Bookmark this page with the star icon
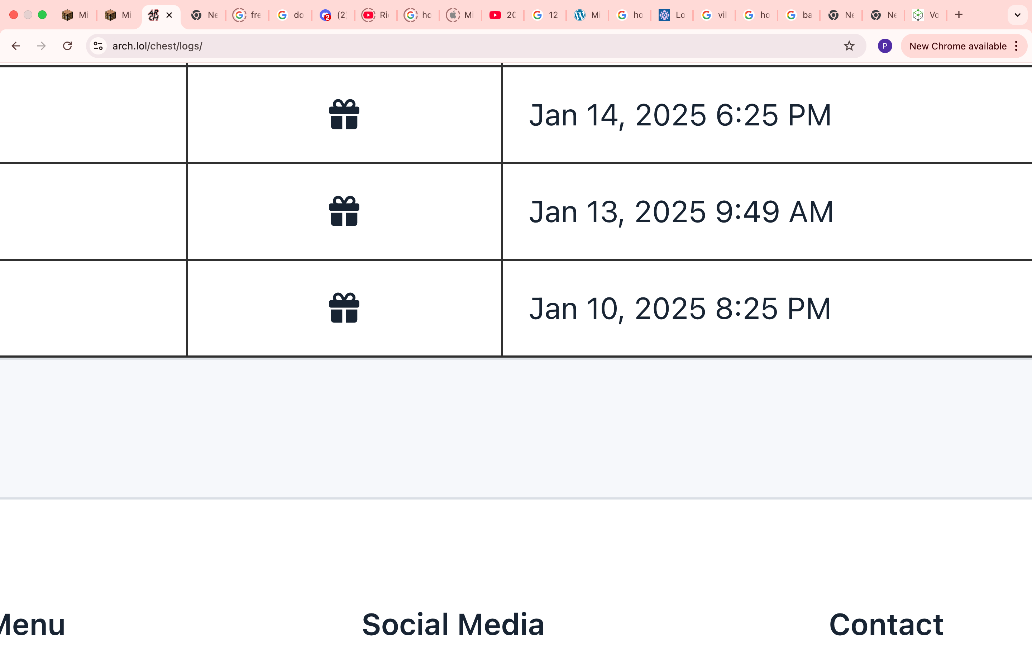The image size is (1032, 645). tap(849, 46)
